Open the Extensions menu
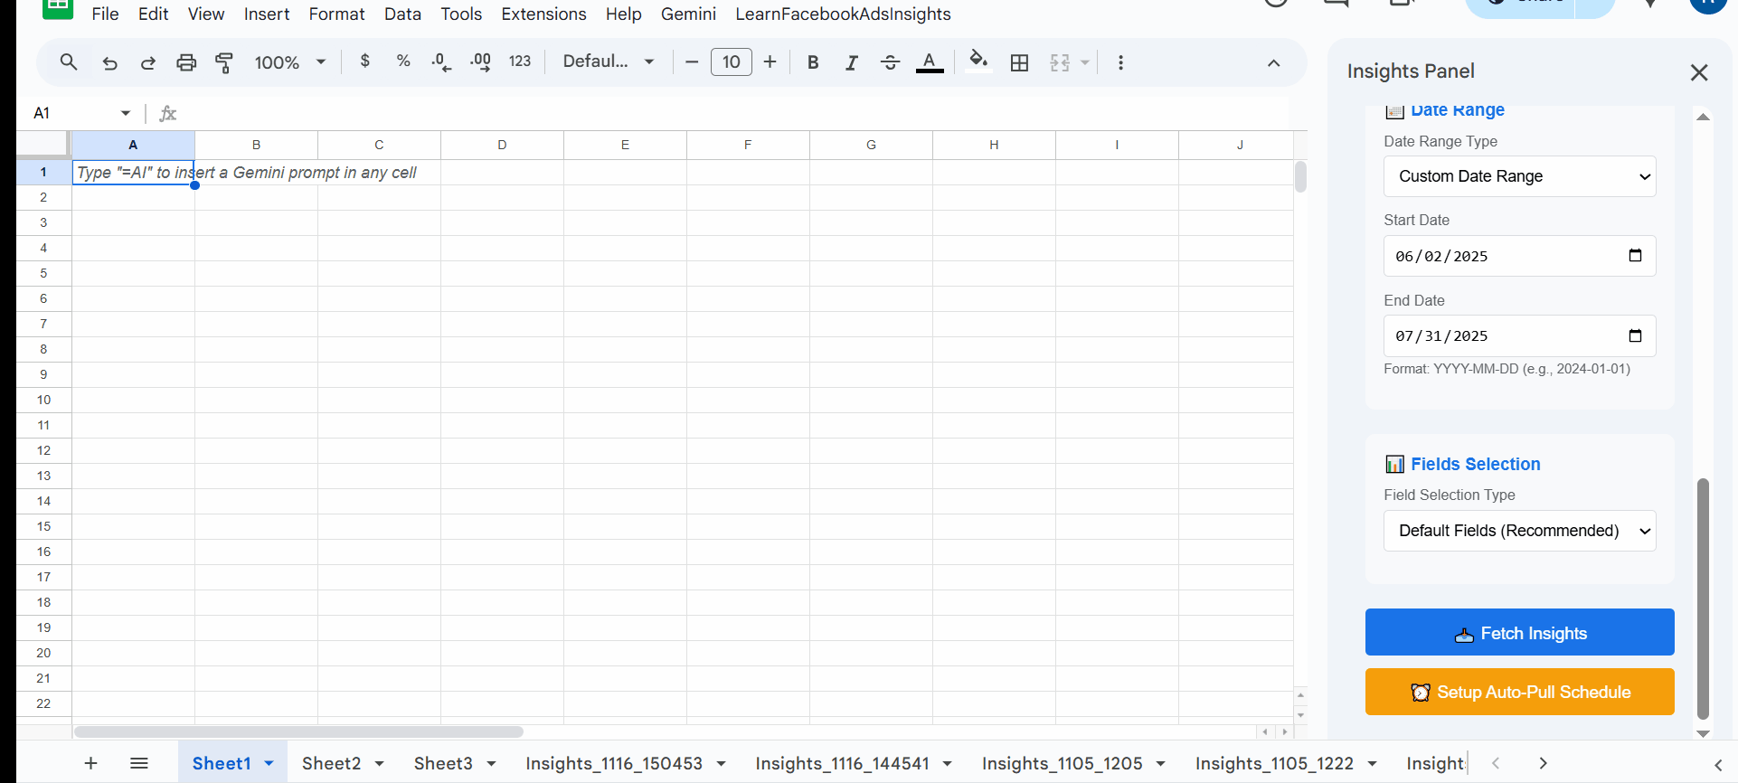 (x=543, y=14)
